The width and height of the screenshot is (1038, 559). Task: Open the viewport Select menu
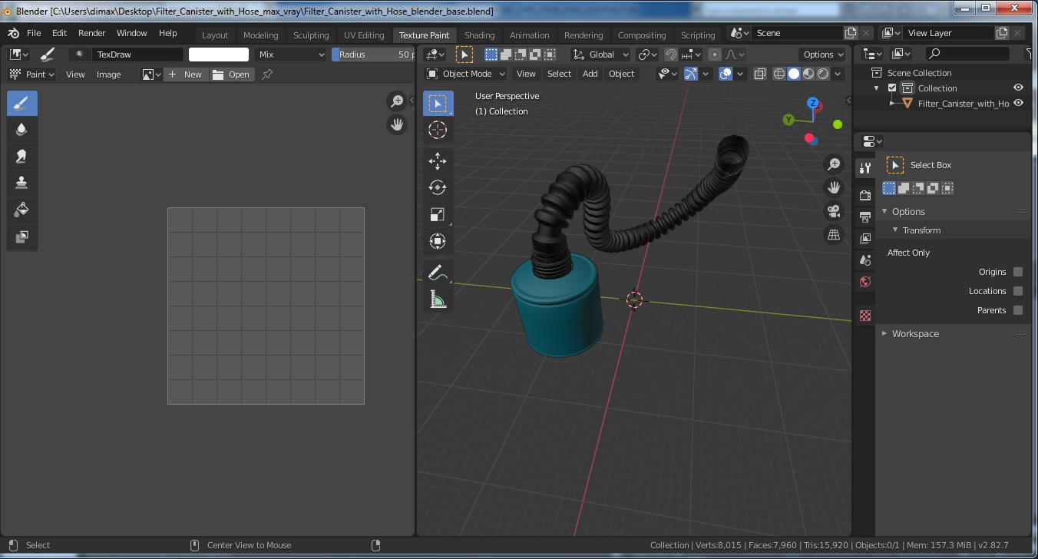(x=559, y=74)
